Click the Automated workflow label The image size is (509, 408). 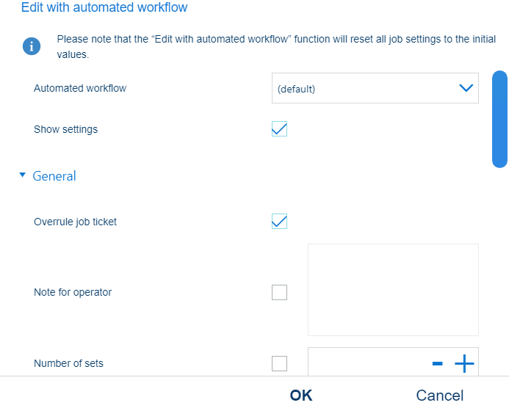pyautogui.click(x=80, y=88)
